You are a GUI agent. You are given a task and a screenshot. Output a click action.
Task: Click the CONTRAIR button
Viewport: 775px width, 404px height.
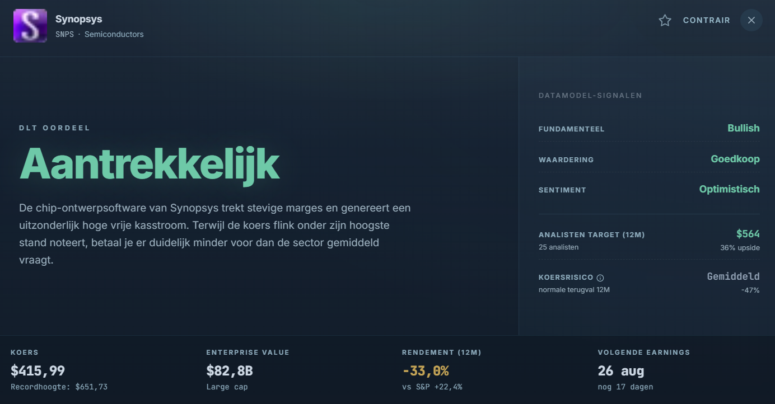coord(707,21)
